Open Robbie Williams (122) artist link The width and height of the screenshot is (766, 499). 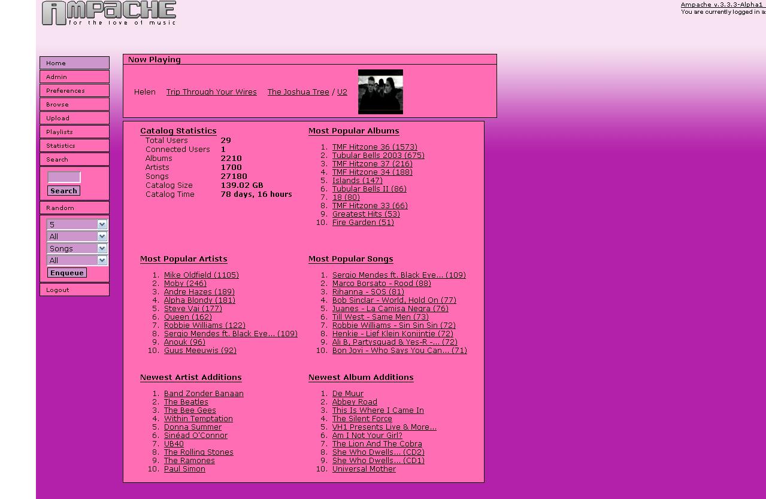pos(205,325)
